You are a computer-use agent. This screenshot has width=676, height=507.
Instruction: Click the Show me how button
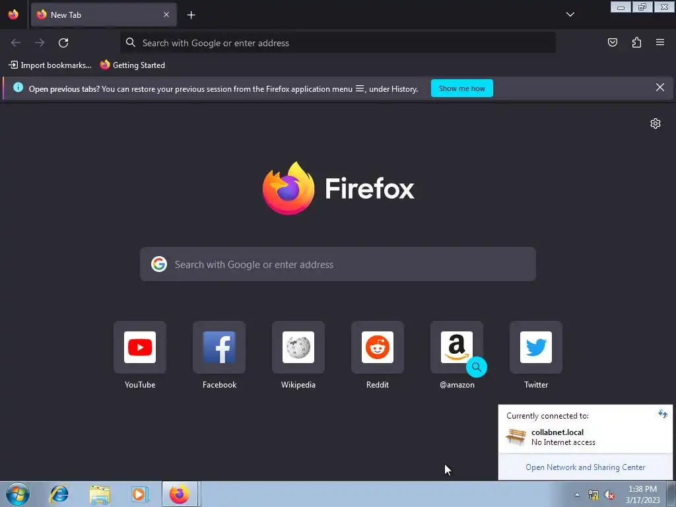[461, 88]
